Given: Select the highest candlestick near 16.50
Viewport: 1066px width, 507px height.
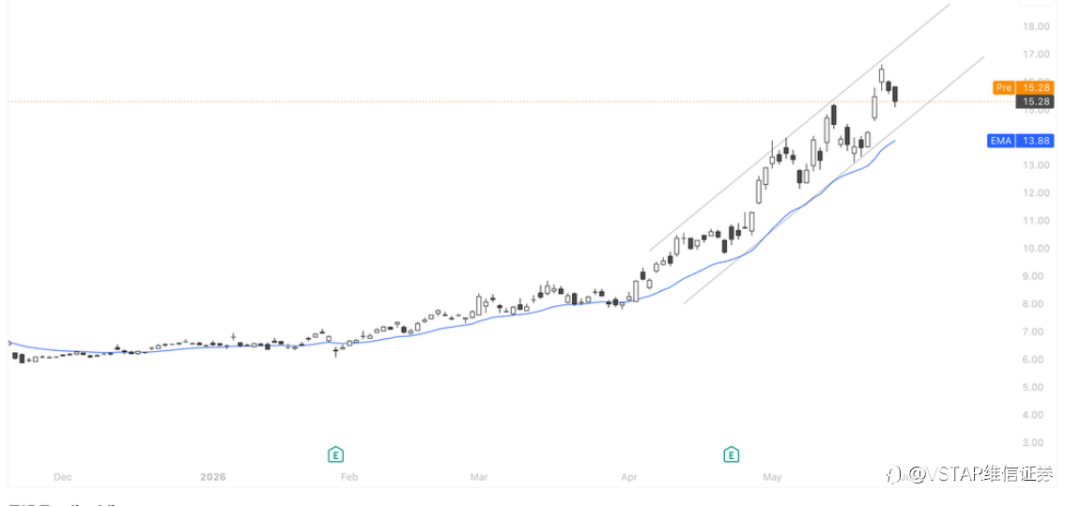Looking at the screenshot, I should pyautogui.click(x=881, y=75).
